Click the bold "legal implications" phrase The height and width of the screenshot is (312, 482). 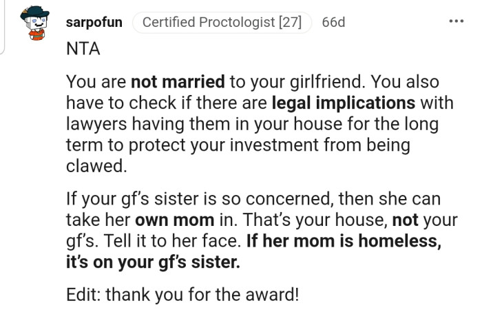coord(343,104)
